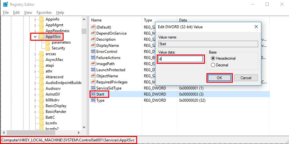289x144 pixels.
Task: Select the AxInstSV tree item
Action: [x=53, y=94]
